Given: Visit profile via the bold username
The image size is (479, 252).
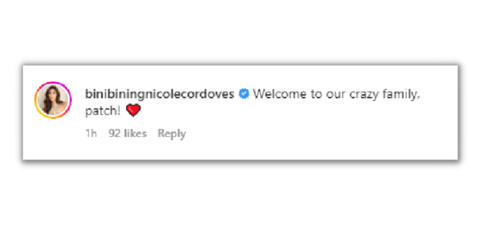Looking at the screenshot, I should (x=160, y=94).
